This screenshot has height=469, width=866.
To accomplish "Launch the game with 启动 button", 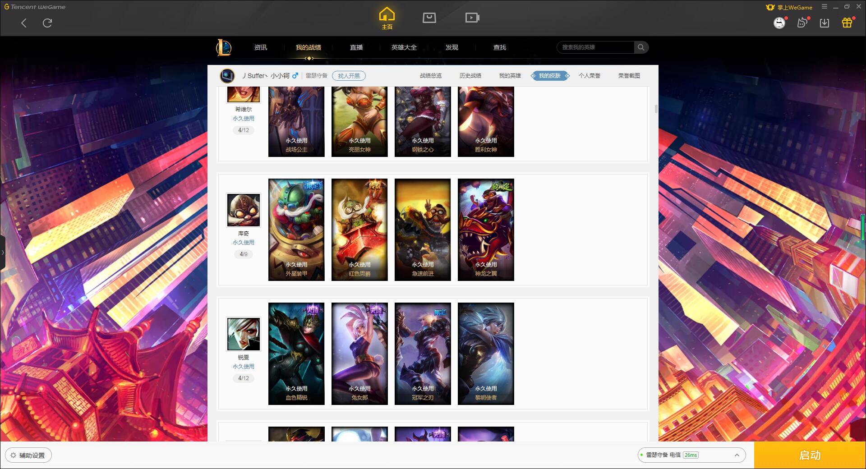I will [810, 455].
